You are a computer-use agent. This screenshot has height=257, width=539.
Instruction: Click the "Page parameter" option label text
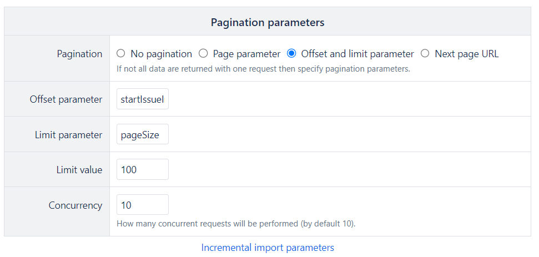coord(246,54)
